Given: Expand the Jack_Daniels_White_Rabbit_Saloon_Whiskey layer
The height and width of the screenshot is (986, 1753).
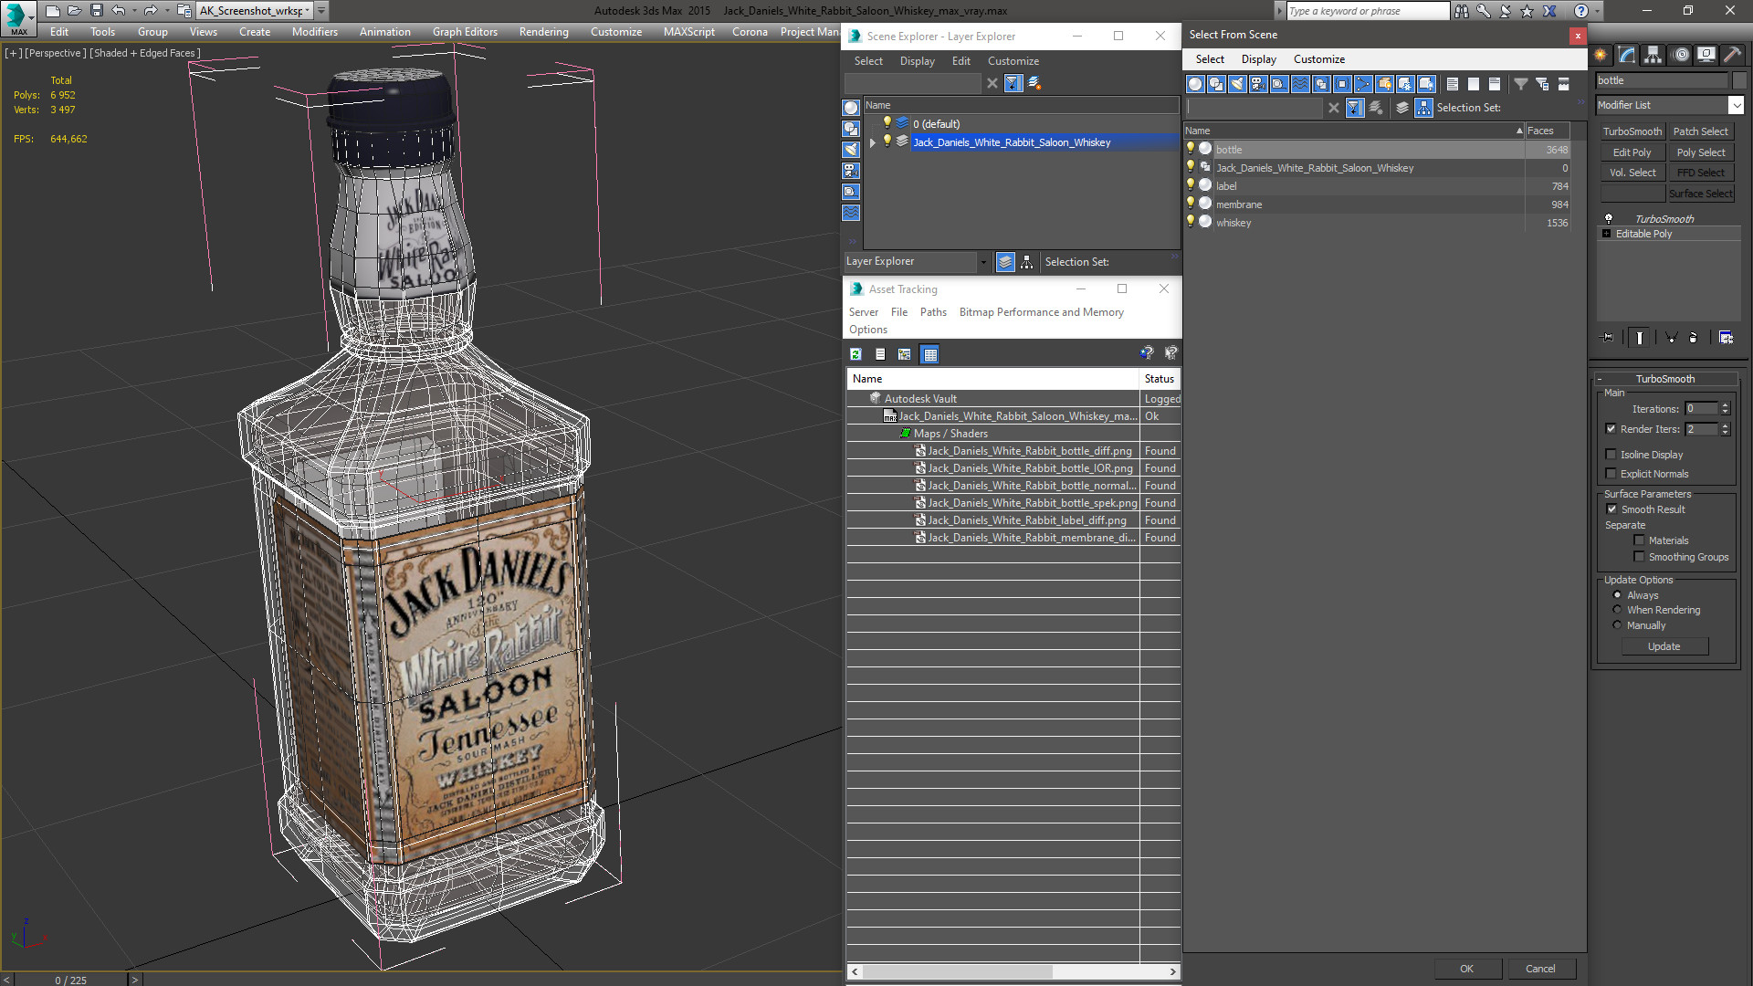Looking at the screenshot, I should [x=873, y=142].
